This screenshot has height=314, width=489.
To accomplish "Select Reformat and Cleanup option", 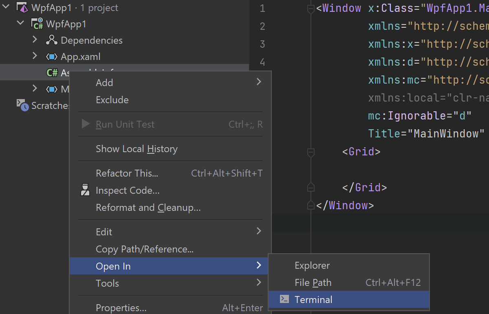I will click(x=148, y=208).
